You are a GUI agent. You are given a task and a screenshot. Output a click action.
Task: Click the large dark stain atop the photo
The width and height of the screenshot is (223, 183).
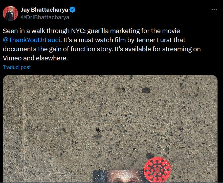[146, 90]
